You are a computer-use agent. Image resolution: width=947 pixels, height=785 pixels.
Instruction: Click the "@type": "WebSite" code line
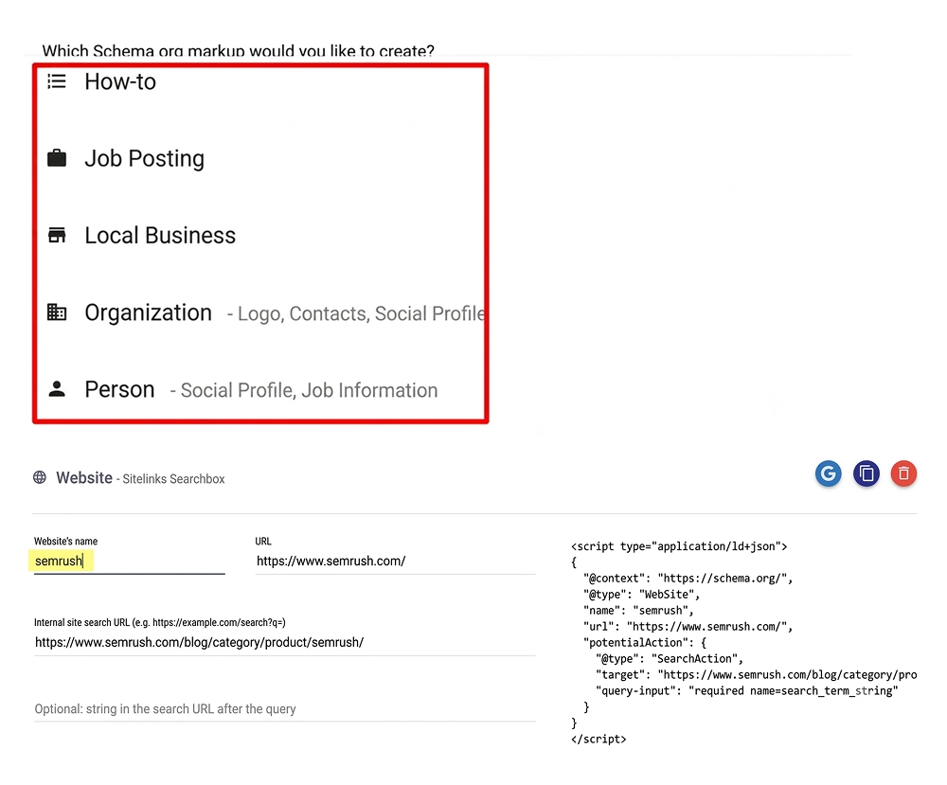(641, 594)
